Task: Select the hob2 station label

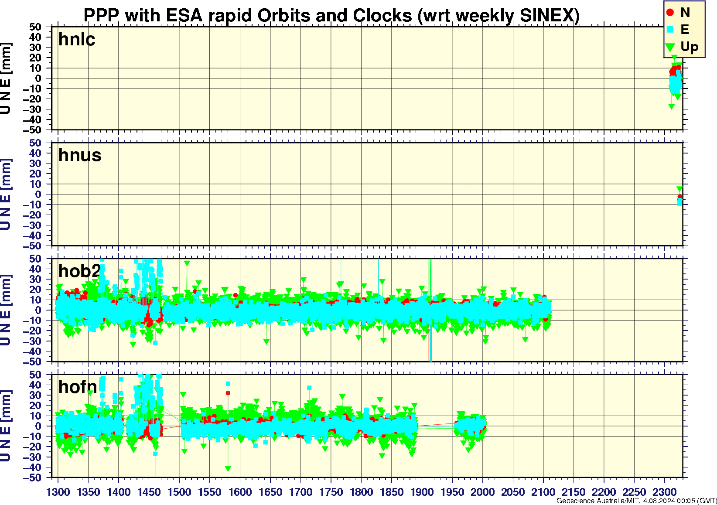Action: (80, 271)
